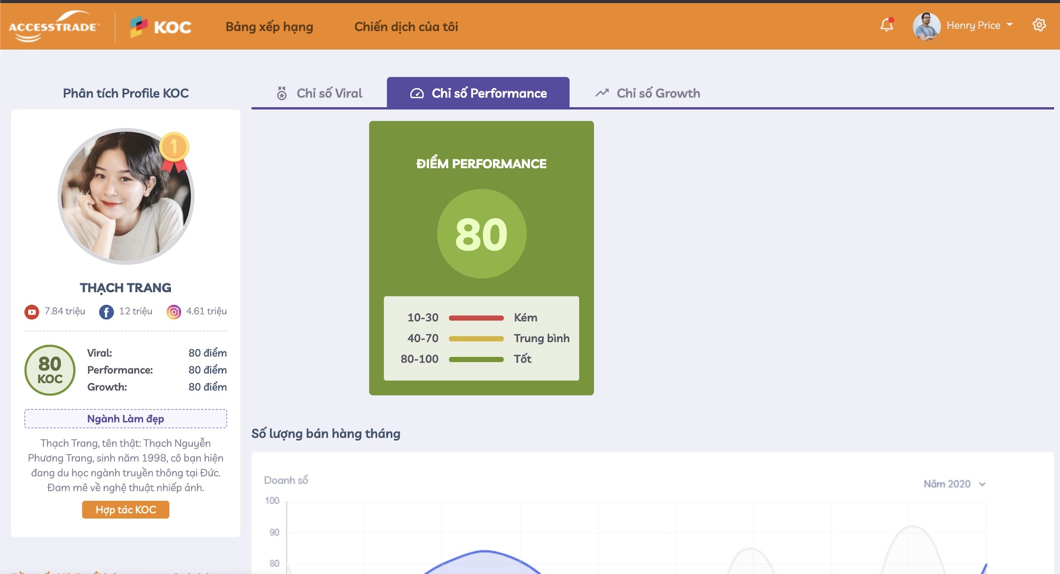The width and height of the screenshot is (1060, 574).
Task: Open the notification bell icon
Action: [x=886, y=25]
